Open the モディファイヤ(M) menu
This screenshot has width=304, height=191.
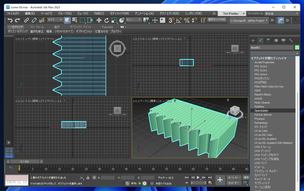coord(119,13)
